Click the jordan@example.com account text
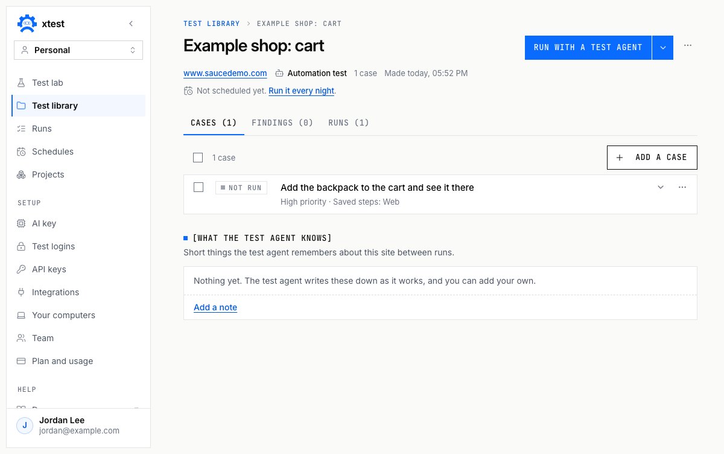Viewport: 724px width, 454px height. 79,431
